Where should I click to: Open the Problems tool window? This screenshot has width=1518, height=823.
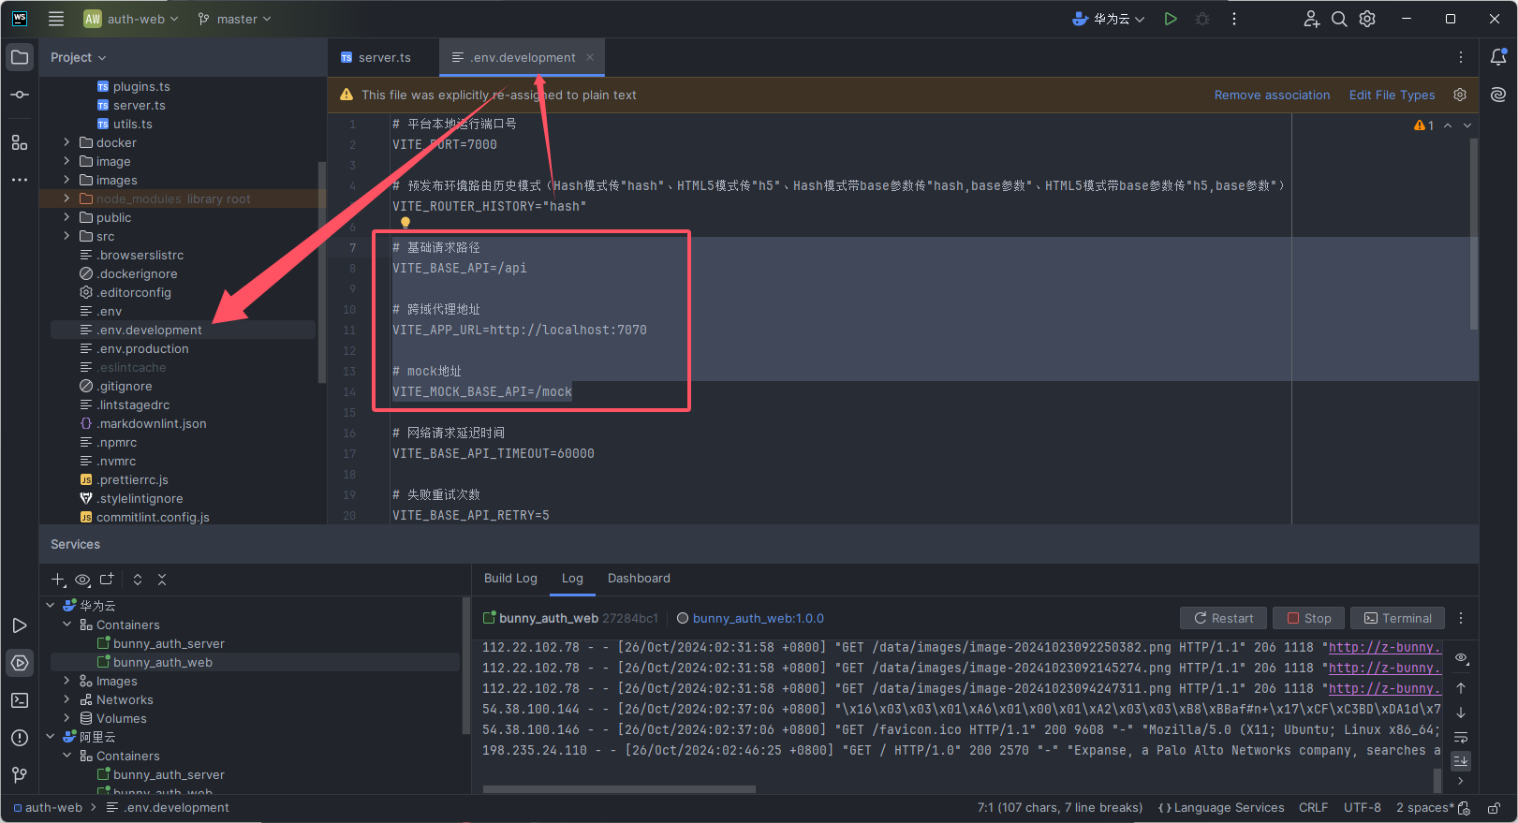click(20, 738)
